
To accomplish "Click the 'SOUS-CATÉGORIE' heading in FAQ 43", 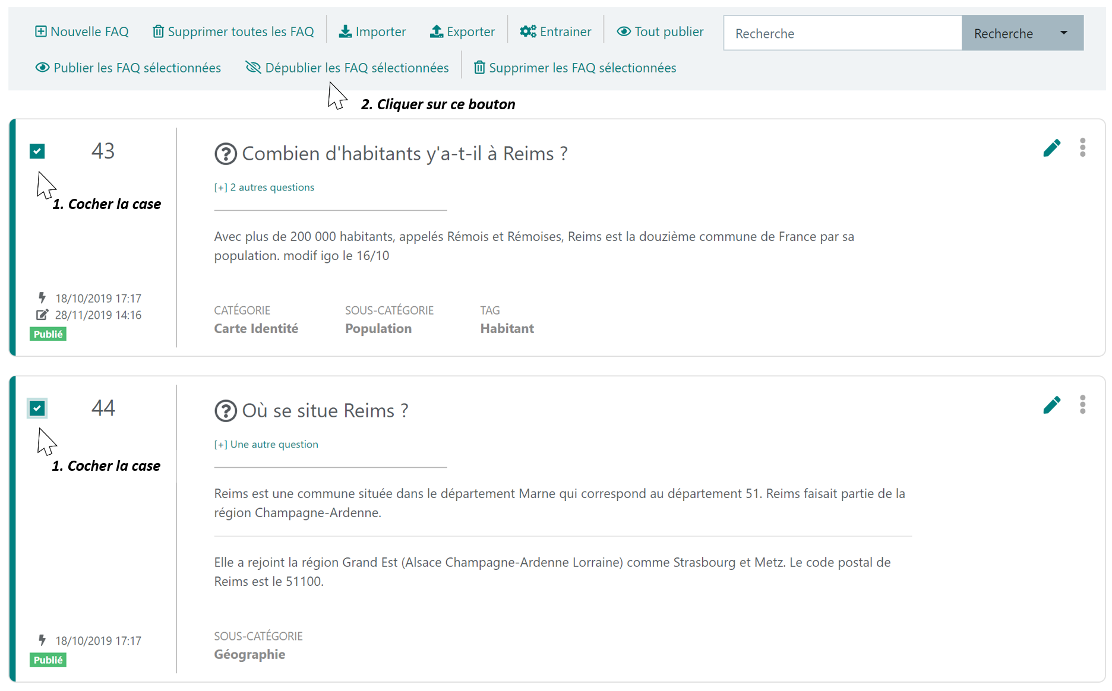I will (x=390, y=310).
